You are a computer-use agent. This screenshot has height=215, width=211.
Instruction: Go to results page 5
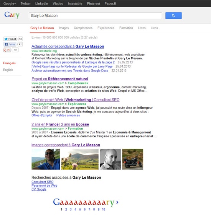point(80,209)
